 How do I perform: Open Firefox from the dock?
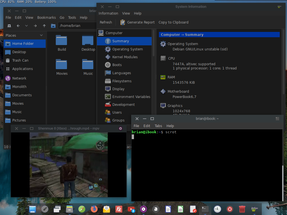coord(94,209)
